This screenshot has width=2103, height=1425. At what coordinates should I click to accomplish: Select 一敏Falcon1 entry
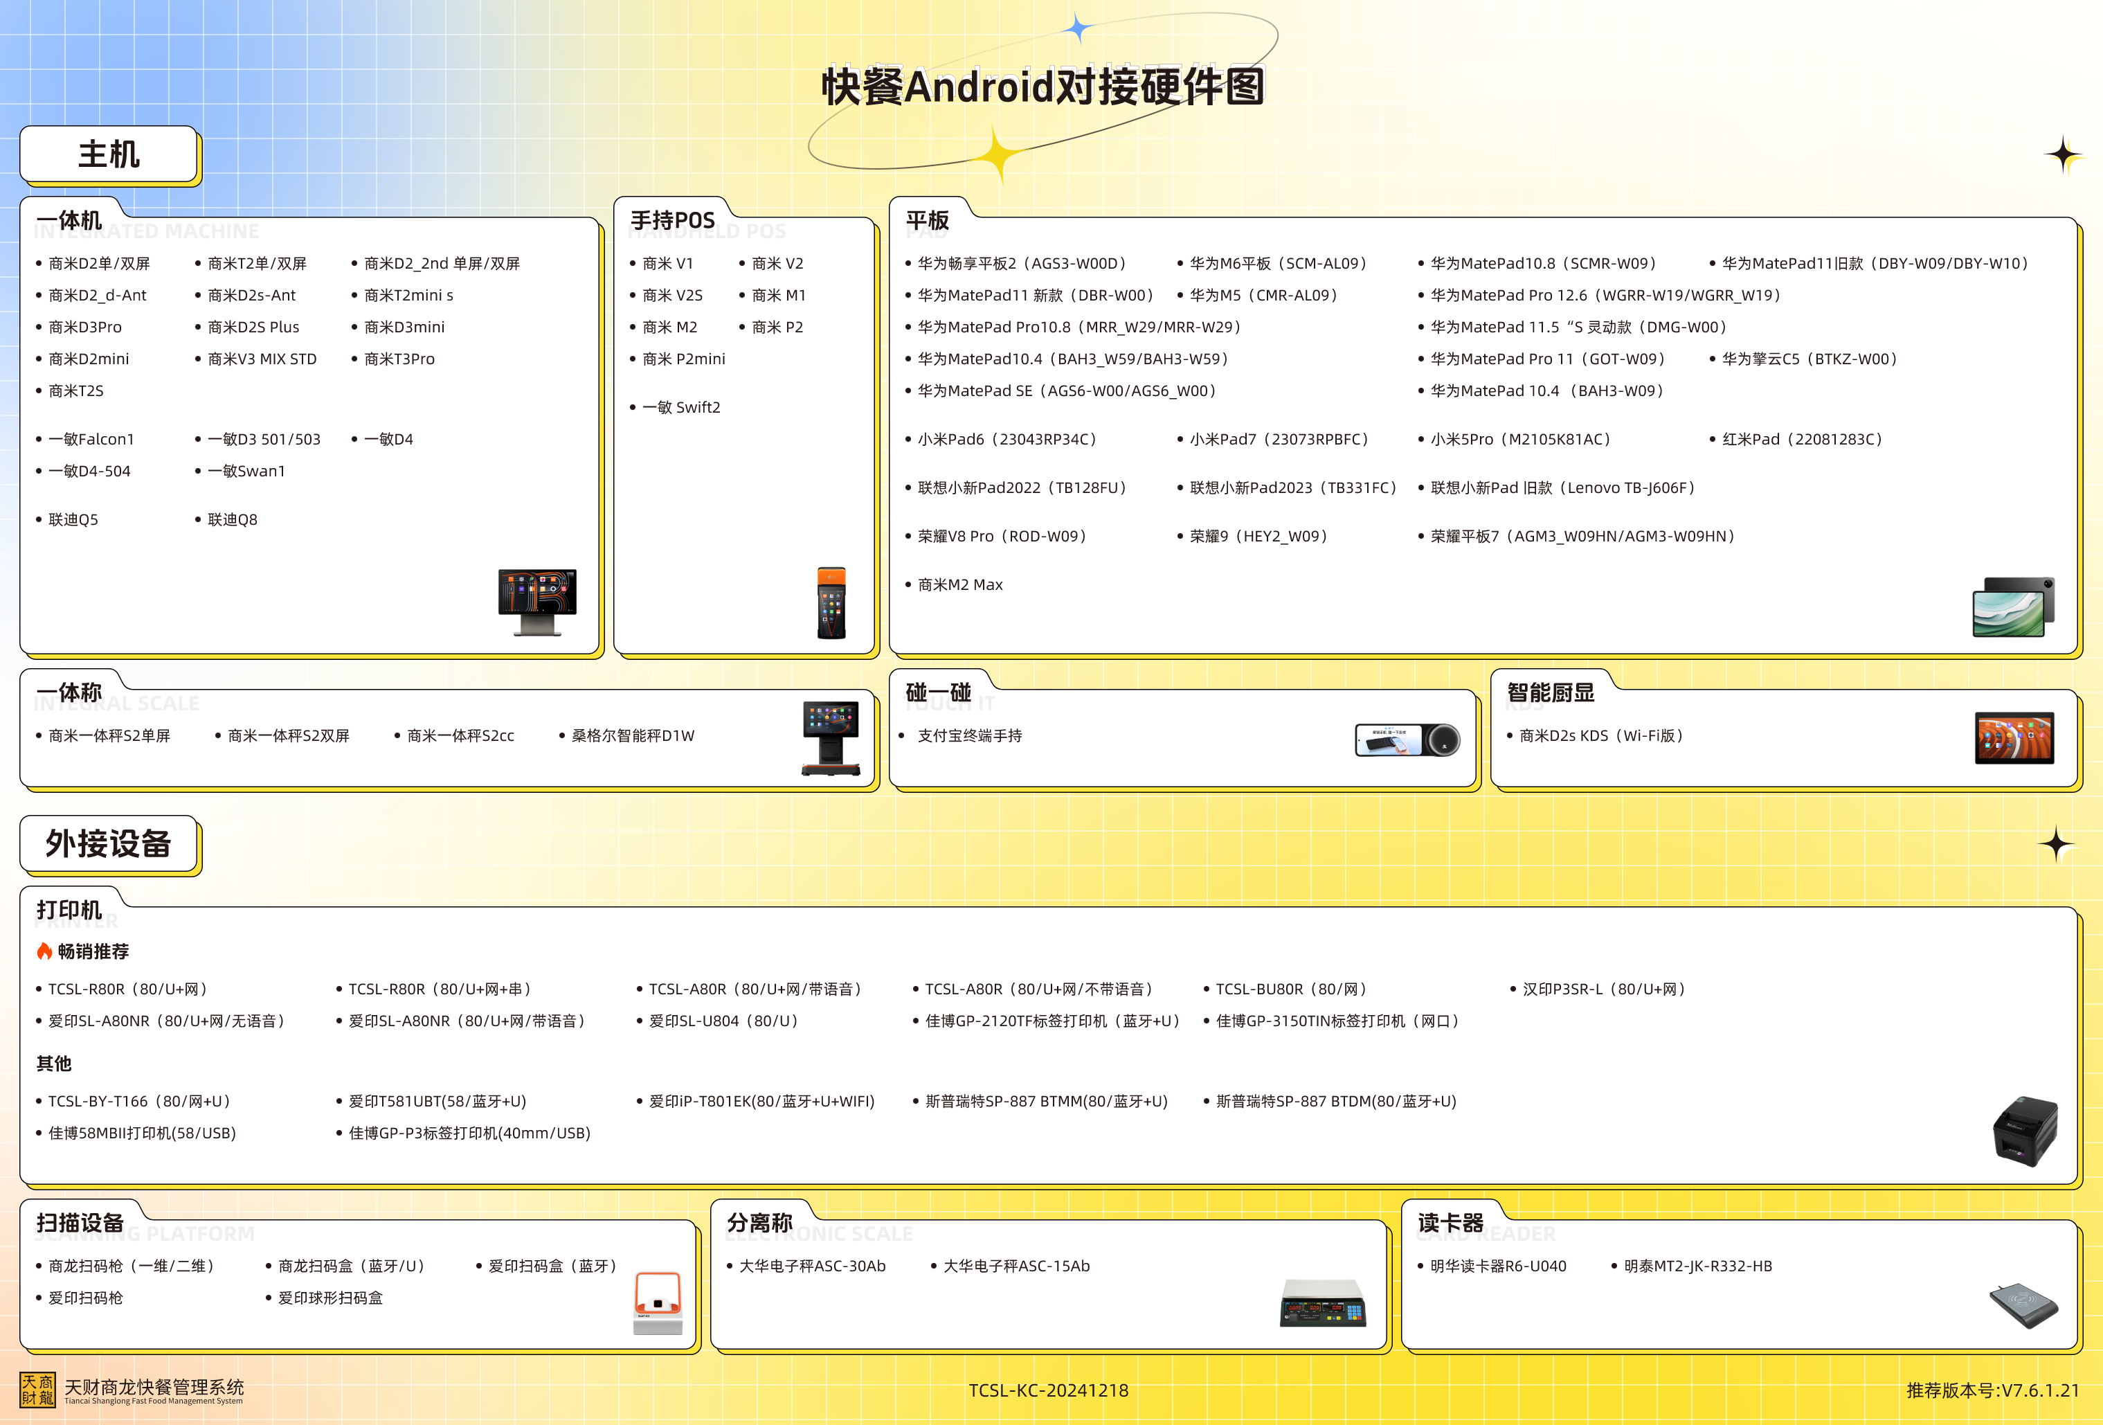pyautogui.click(x=91, y=439)
